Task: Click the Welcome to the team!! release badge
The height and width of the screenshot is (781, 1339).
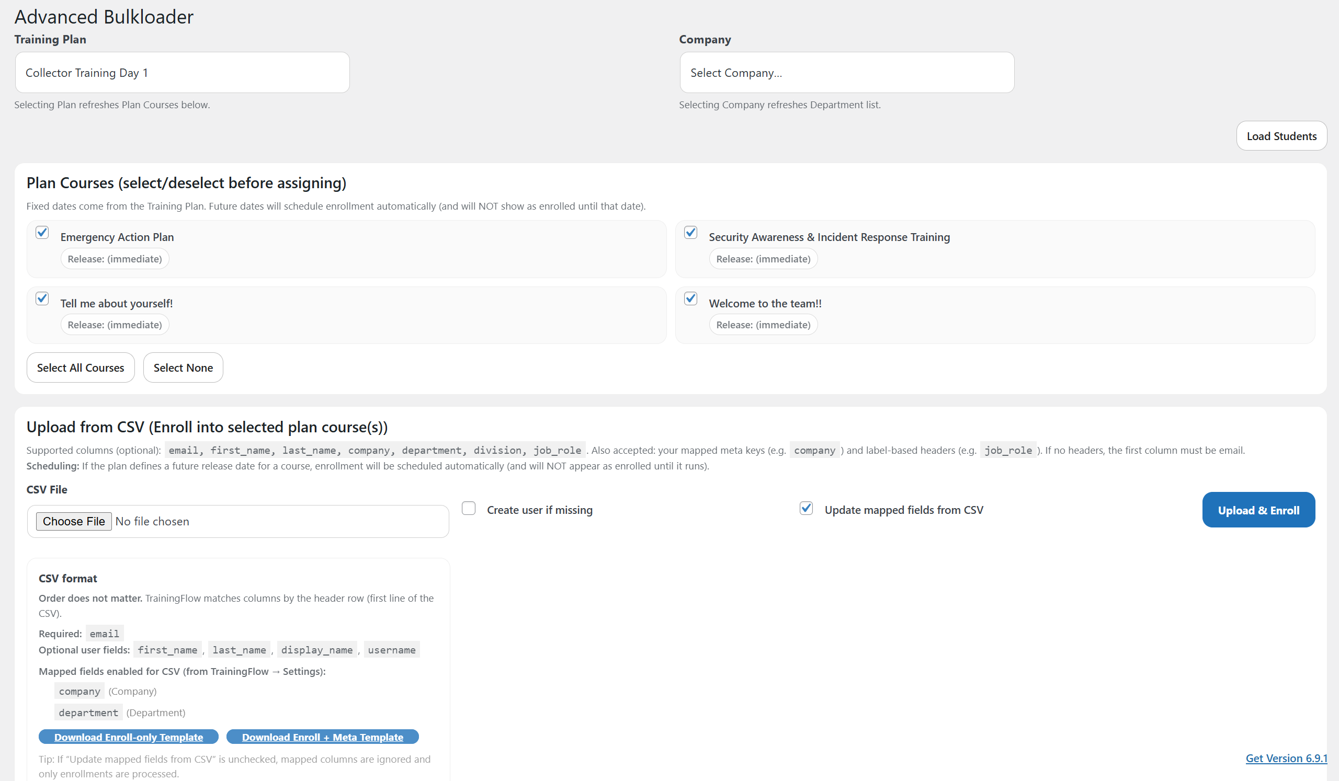Action: 763,325
